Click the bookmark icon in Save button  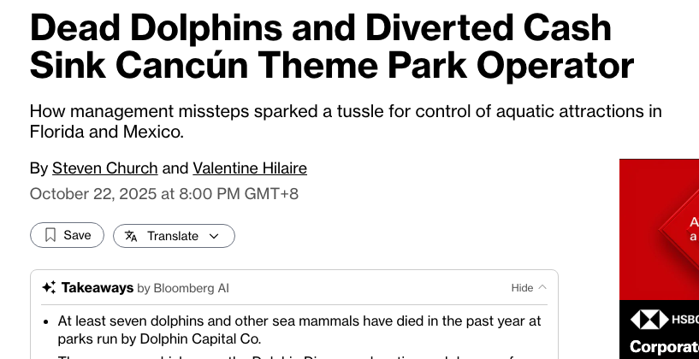pos(51,235)
